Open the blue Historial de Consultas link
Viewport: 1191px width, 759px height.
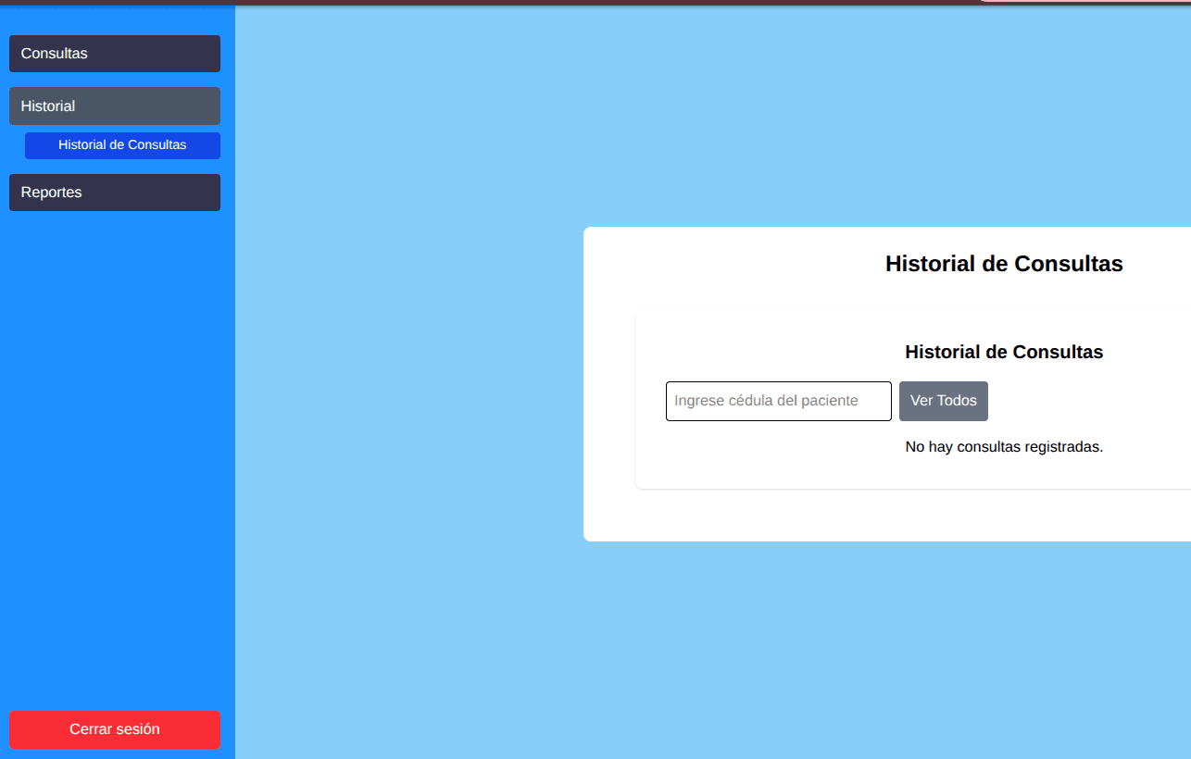coord(122,145)
